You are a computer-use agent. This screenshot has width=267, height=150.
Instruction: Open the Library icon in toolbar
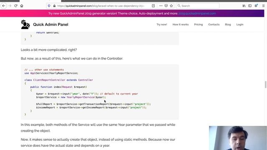click(244, 6)
